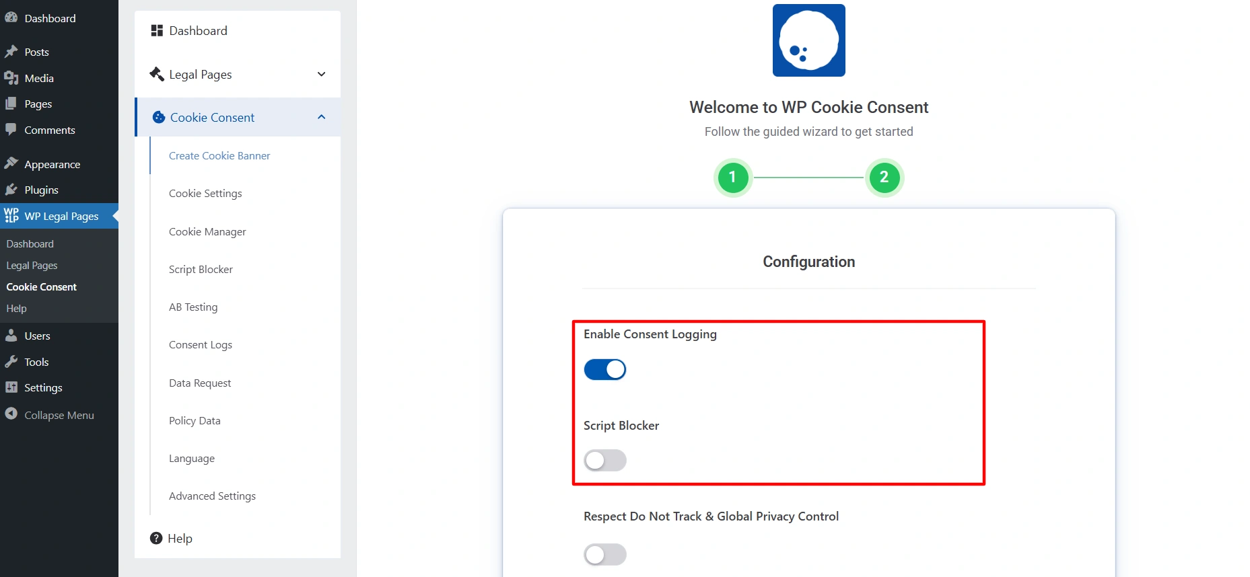Click the Plugins icon in admin sidebar
The image size is (1250, 577).
(11, 190)
